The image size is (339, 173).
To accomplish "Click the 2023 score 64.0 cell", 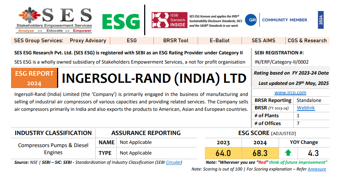I will click(223, 153).
